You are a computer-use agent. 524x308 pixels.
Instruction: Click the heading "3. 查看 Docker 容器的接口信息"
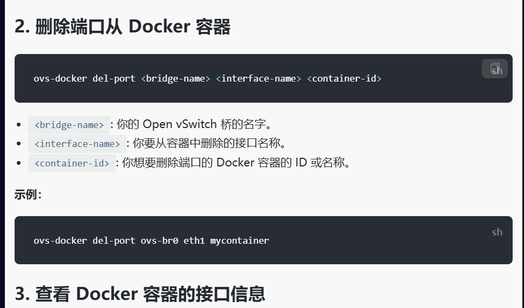pyautogui.click(x=140, y=294)
